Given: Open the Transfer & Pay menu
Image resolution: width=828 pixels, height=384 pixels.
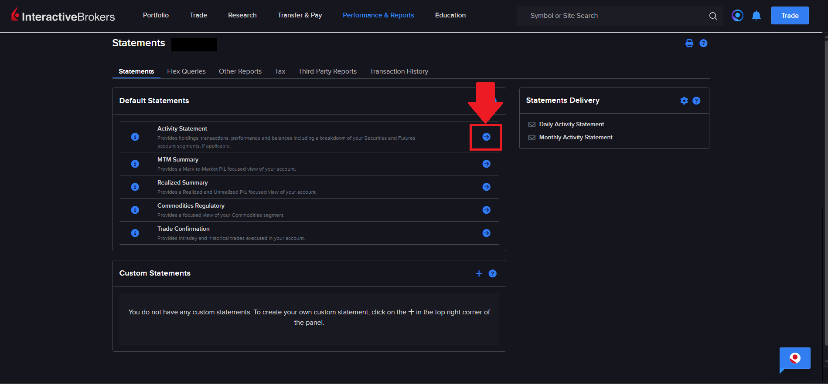Looking at the screenshot, I should click(300, 15).
